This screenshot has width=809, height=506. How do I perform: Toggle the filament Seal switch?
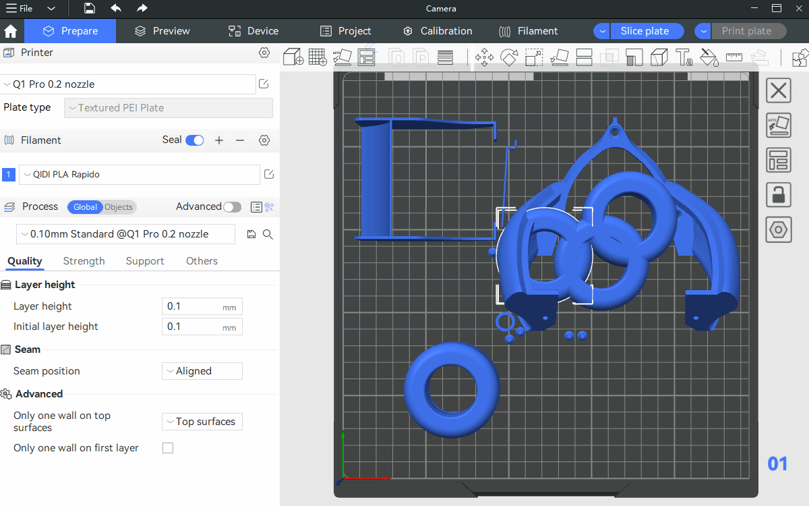(x=195, y=140)
